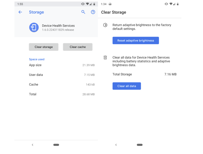The image size is (203, 154).
Task: Select the 7.15 MB value
Action: click(89, 75)
